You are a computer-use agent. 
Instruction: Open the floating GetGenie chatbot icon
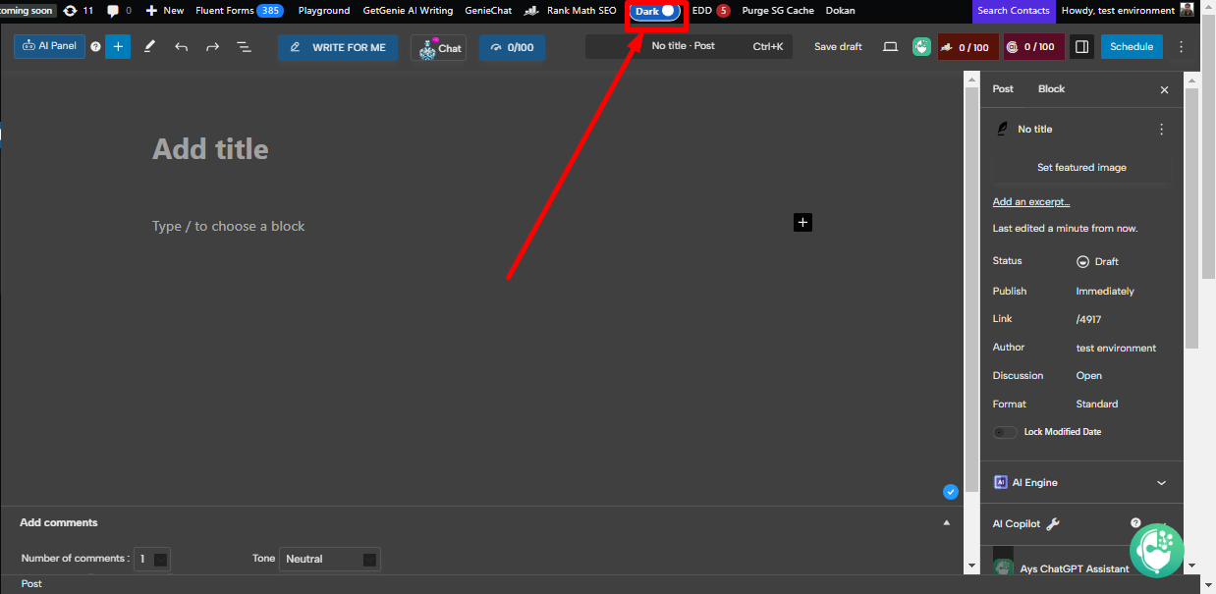(1156, 549)
